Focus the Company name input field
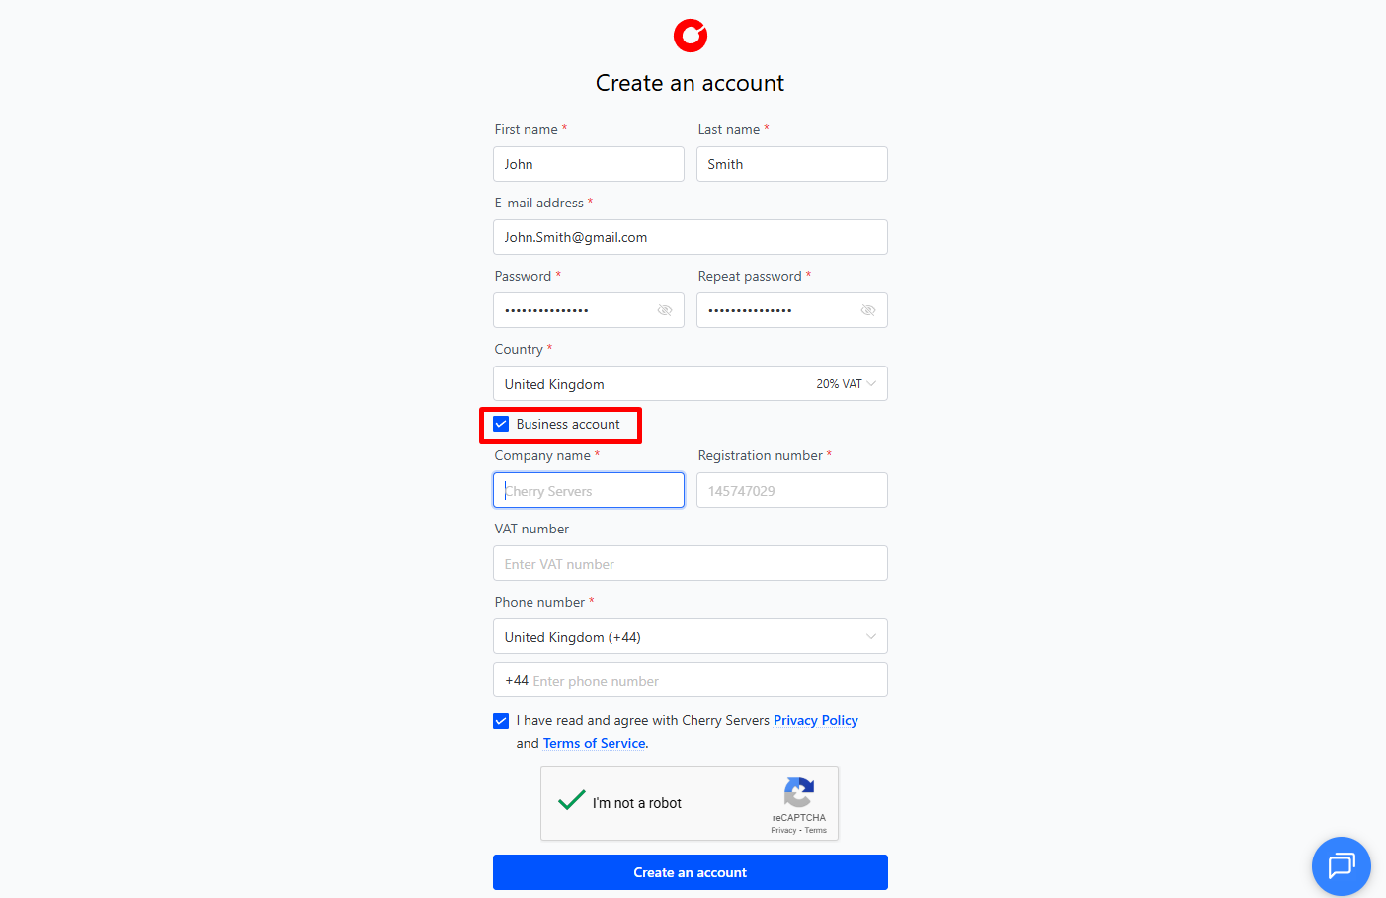This screenshot has height=898, width=1386. click(x=589, y=491)
